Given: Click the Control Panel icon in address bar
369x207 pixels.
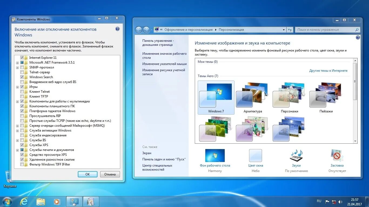Looking at the screenshot, I should point(157,30).
